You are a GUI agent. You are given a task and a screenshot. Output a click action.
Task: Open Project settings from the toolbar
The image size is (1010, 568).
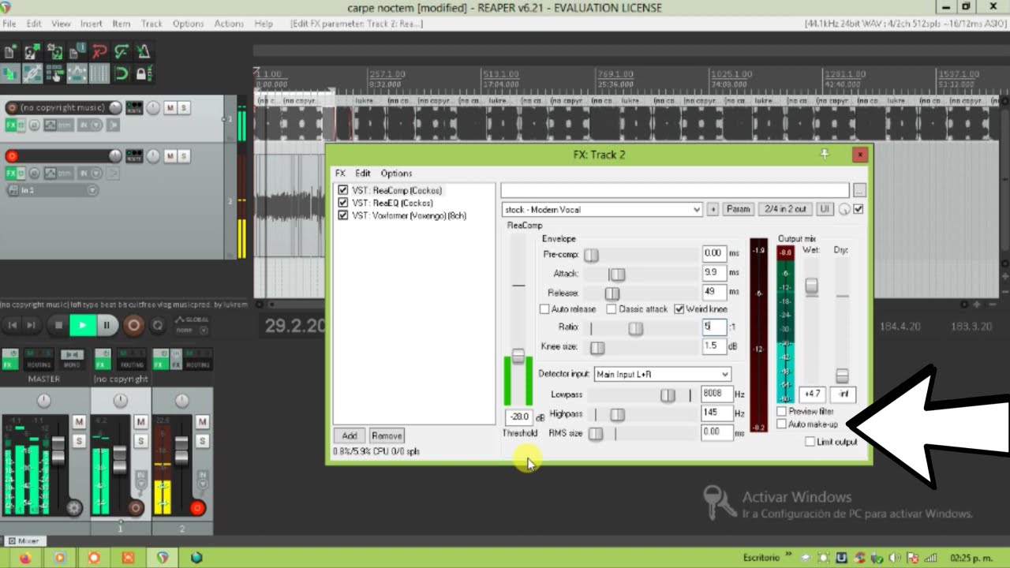pos(77,52)
